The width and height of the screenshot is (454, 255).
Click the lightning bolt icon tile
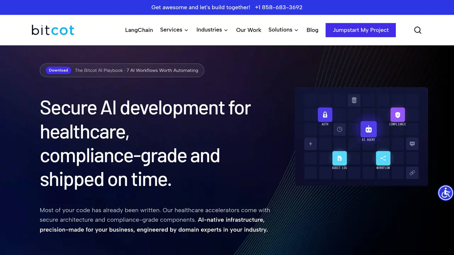[311, 144]
